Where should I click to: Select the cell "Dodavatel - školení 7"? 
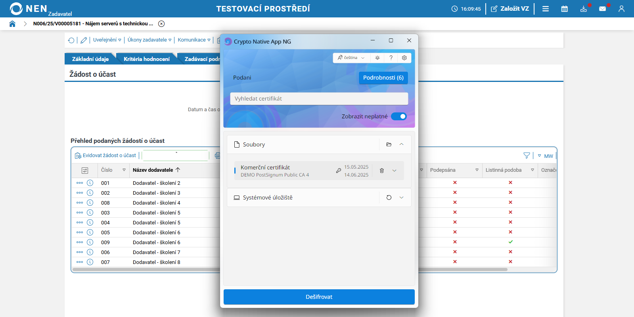point(157,252)
